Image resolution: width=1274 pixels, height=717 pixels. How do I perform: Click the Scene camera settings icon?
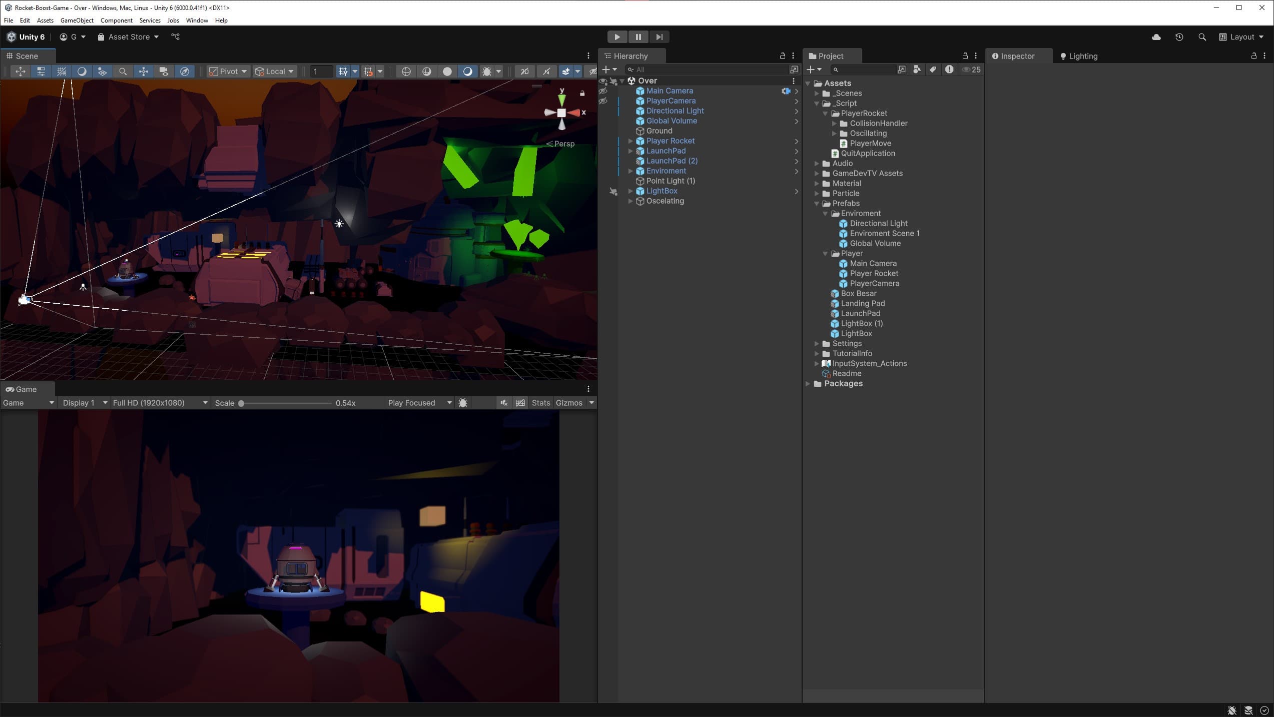click(x=164, y=72)
